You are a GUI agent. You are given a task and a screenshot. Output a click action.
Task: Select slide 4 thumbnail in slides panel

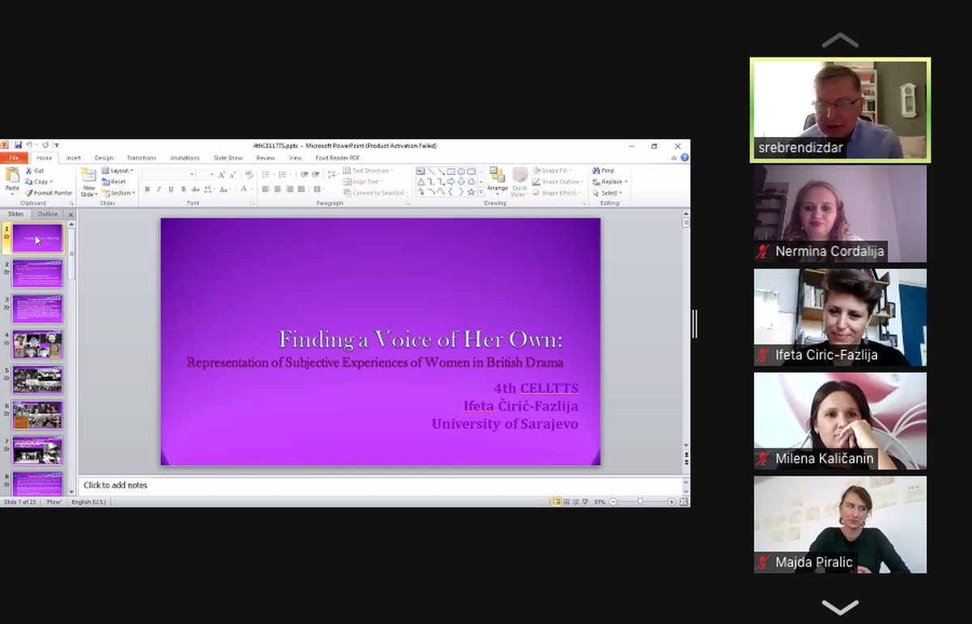point(37,344)
